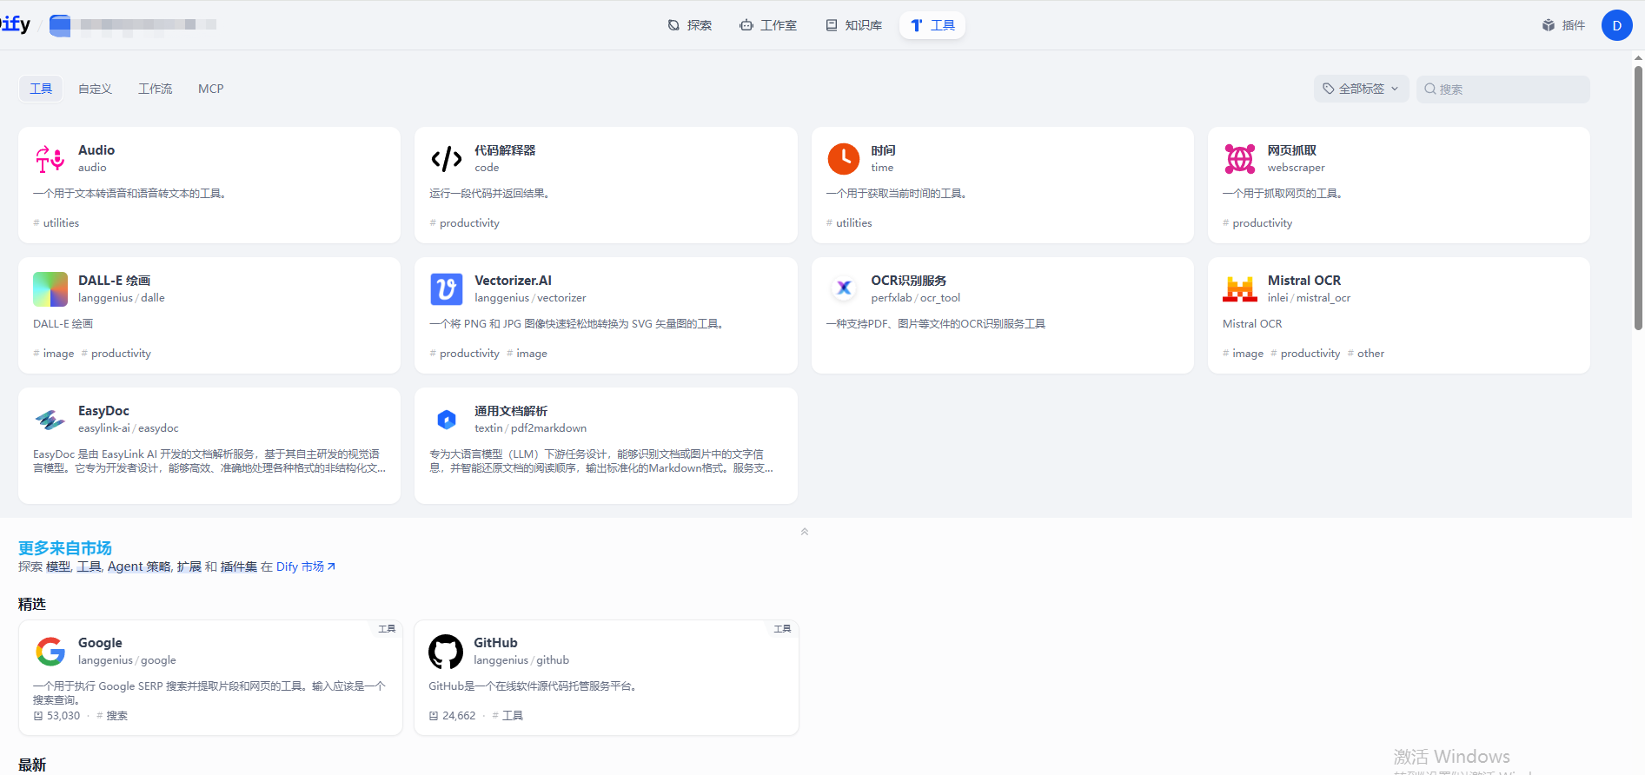Viewport: 1645px width, 775px height.
Task: Click the page vertical scrollbar
Action: pos(1638,198)
